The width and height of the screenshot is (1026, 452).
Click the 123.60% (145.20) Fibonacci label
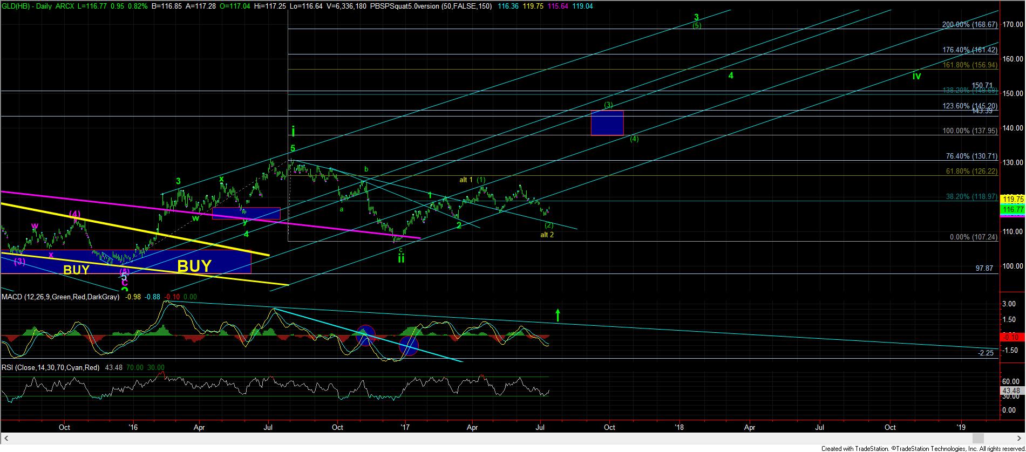point(969,106)
